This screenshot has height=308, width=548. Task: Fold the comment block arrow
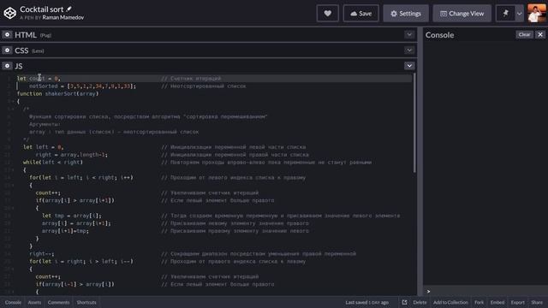click(x=13, y=109)
